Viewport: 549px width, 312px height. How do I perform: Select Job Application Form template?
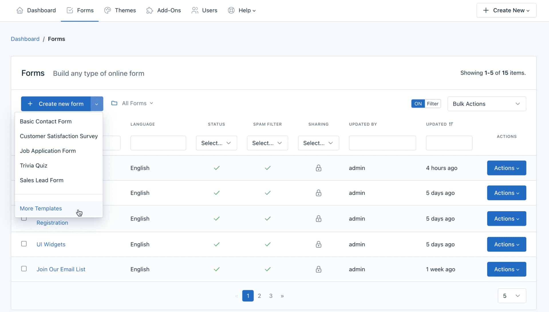click(x=48, y=151)
